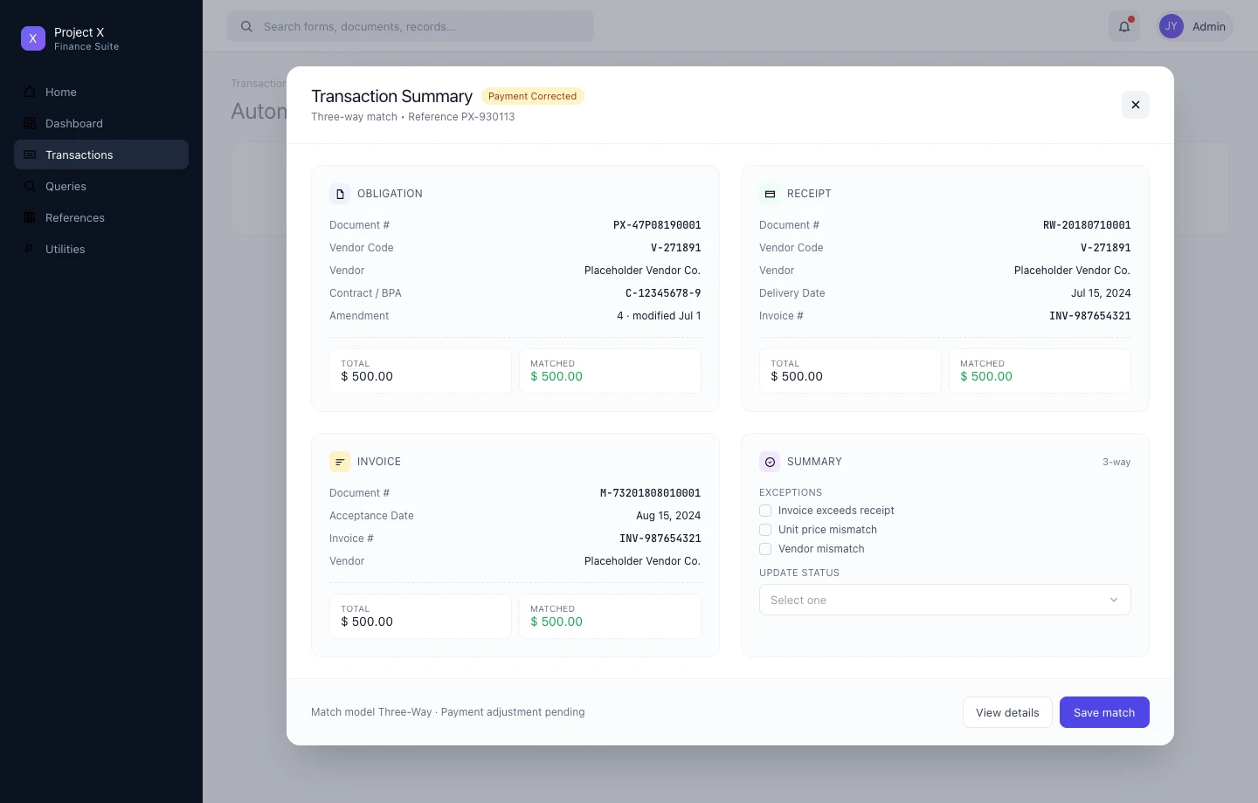This screenshot has height=803, width=1258.
Task: Close the Transaction Summary dialog
Action: coord(1136,105)
